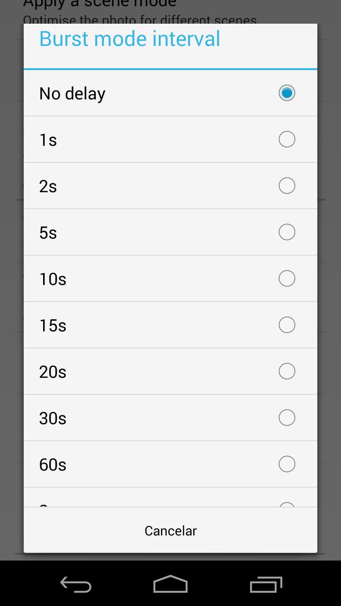Image resolution: width=341 pixels, height=606 pixels.
Task: Pick the 30s radio button
Action: pyautogui.click(x=287, y=418)
